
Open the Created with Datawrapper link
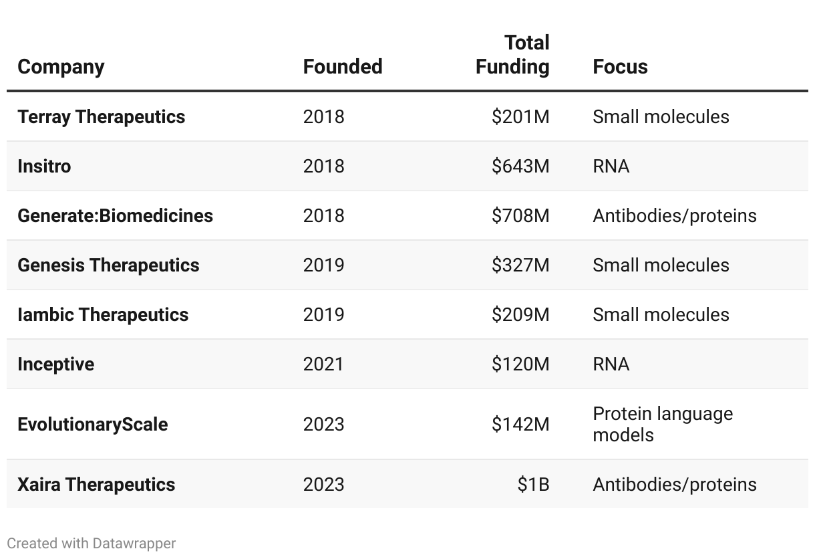click(92, 543)
